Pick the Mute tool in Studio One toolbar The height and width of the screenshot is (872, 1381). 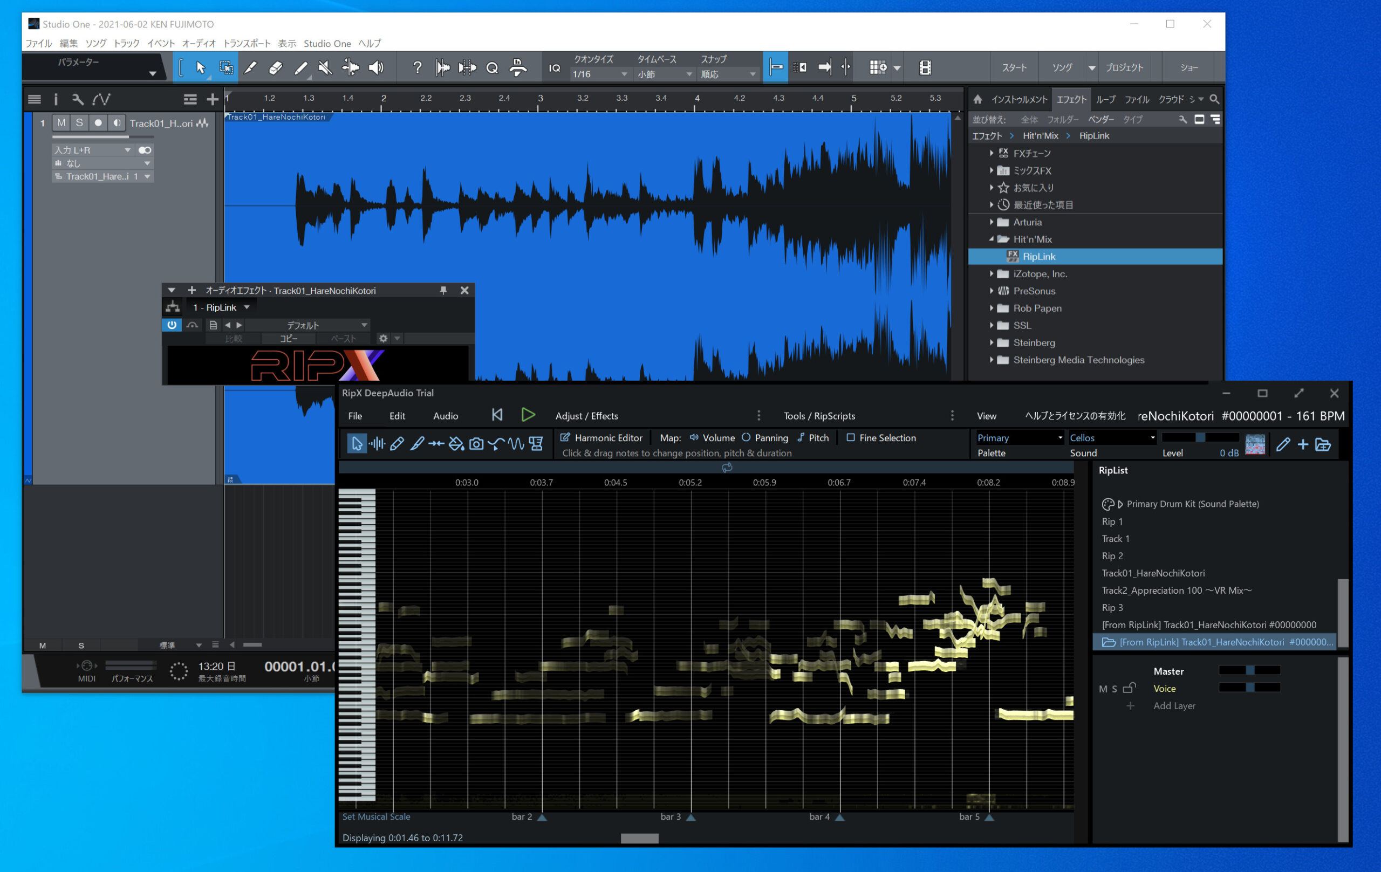325,67
